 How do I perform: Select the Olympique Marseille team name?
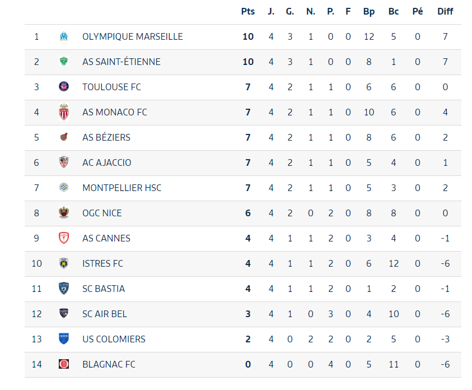pyautogui.click(x=133, y=36)
